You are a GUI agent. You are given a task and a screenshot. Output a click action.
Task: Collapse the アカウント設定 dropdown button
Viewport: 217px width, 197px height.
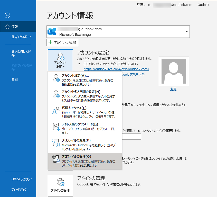click(x=60, y=60)
